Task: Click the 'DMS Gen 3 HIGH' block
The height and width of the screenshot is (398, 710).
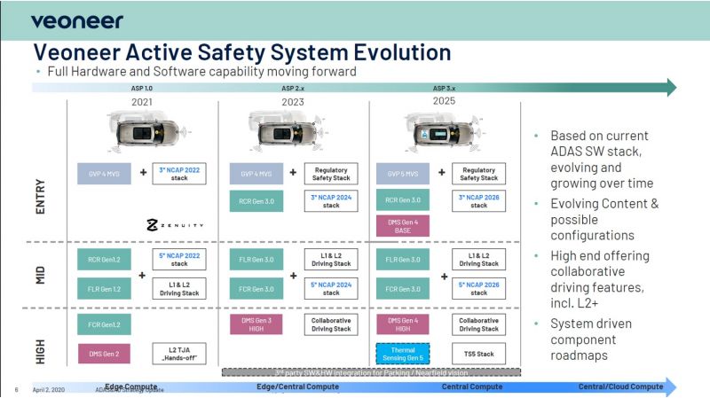Action: 256,324
